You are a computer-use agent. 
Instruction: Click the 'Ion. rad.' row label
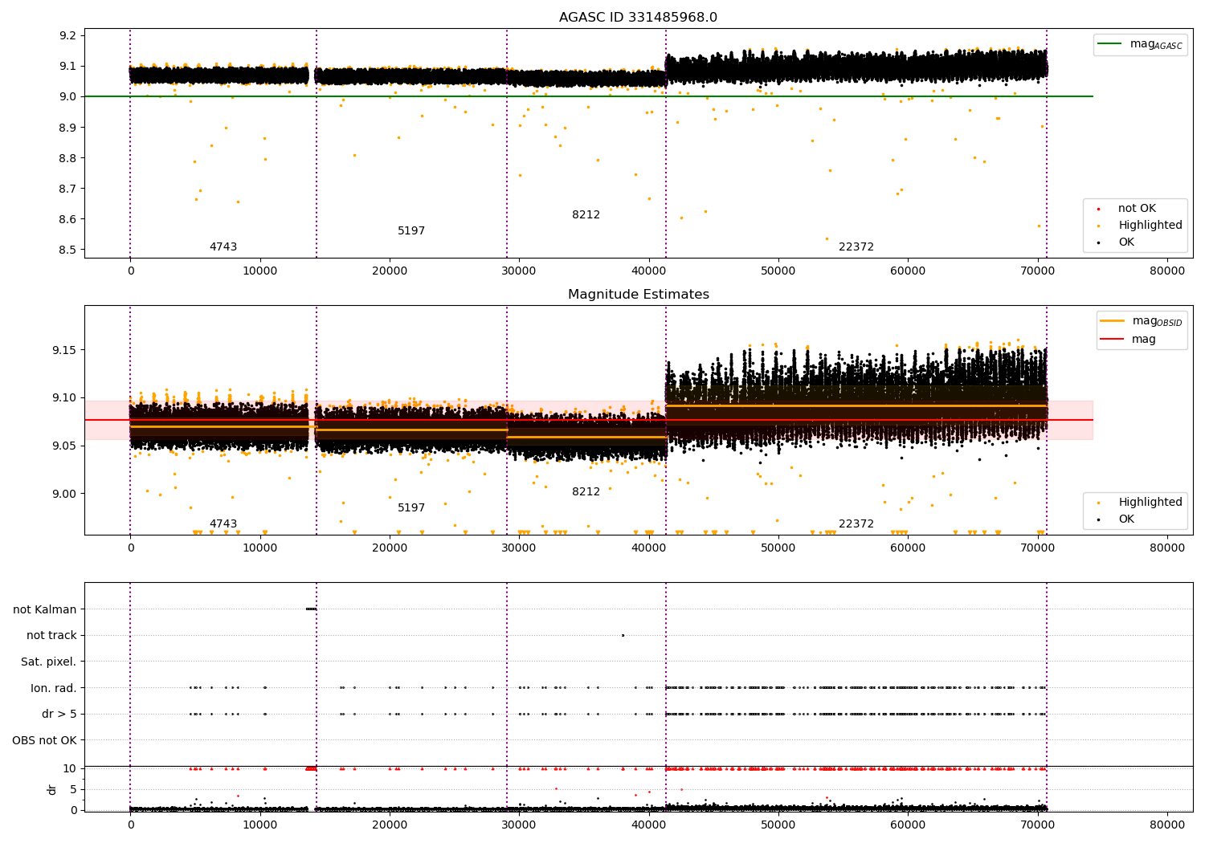54,688
